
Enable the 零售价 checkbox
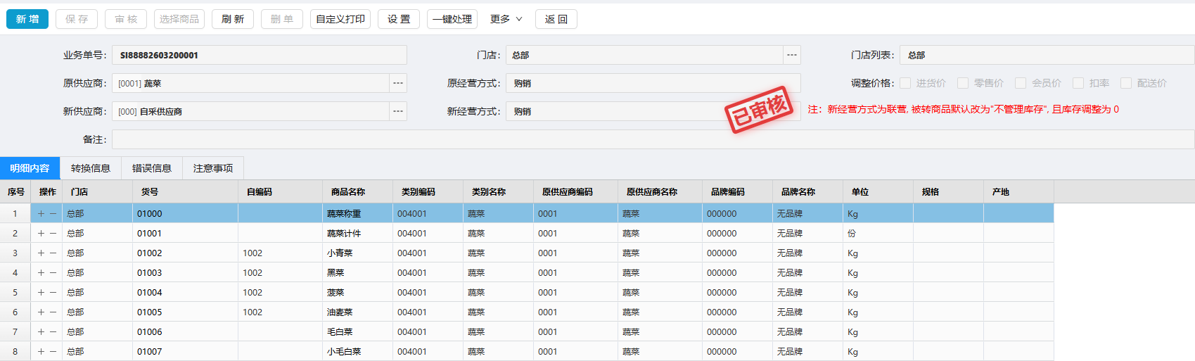click(963, 83)
